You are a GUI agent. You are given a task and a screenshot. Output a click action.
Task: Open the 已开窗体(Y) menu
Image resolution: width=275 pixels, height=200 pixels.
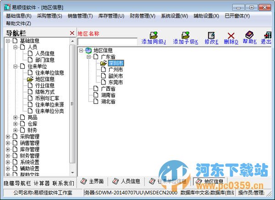[x=237, y=16]
